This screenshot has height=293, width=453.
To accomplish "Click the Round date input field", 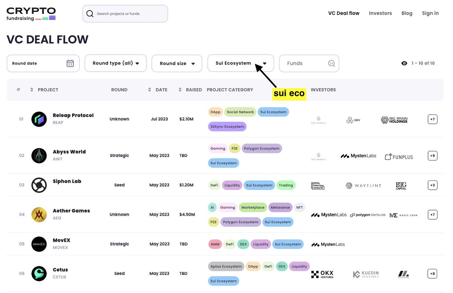I will tap(43, 63).
